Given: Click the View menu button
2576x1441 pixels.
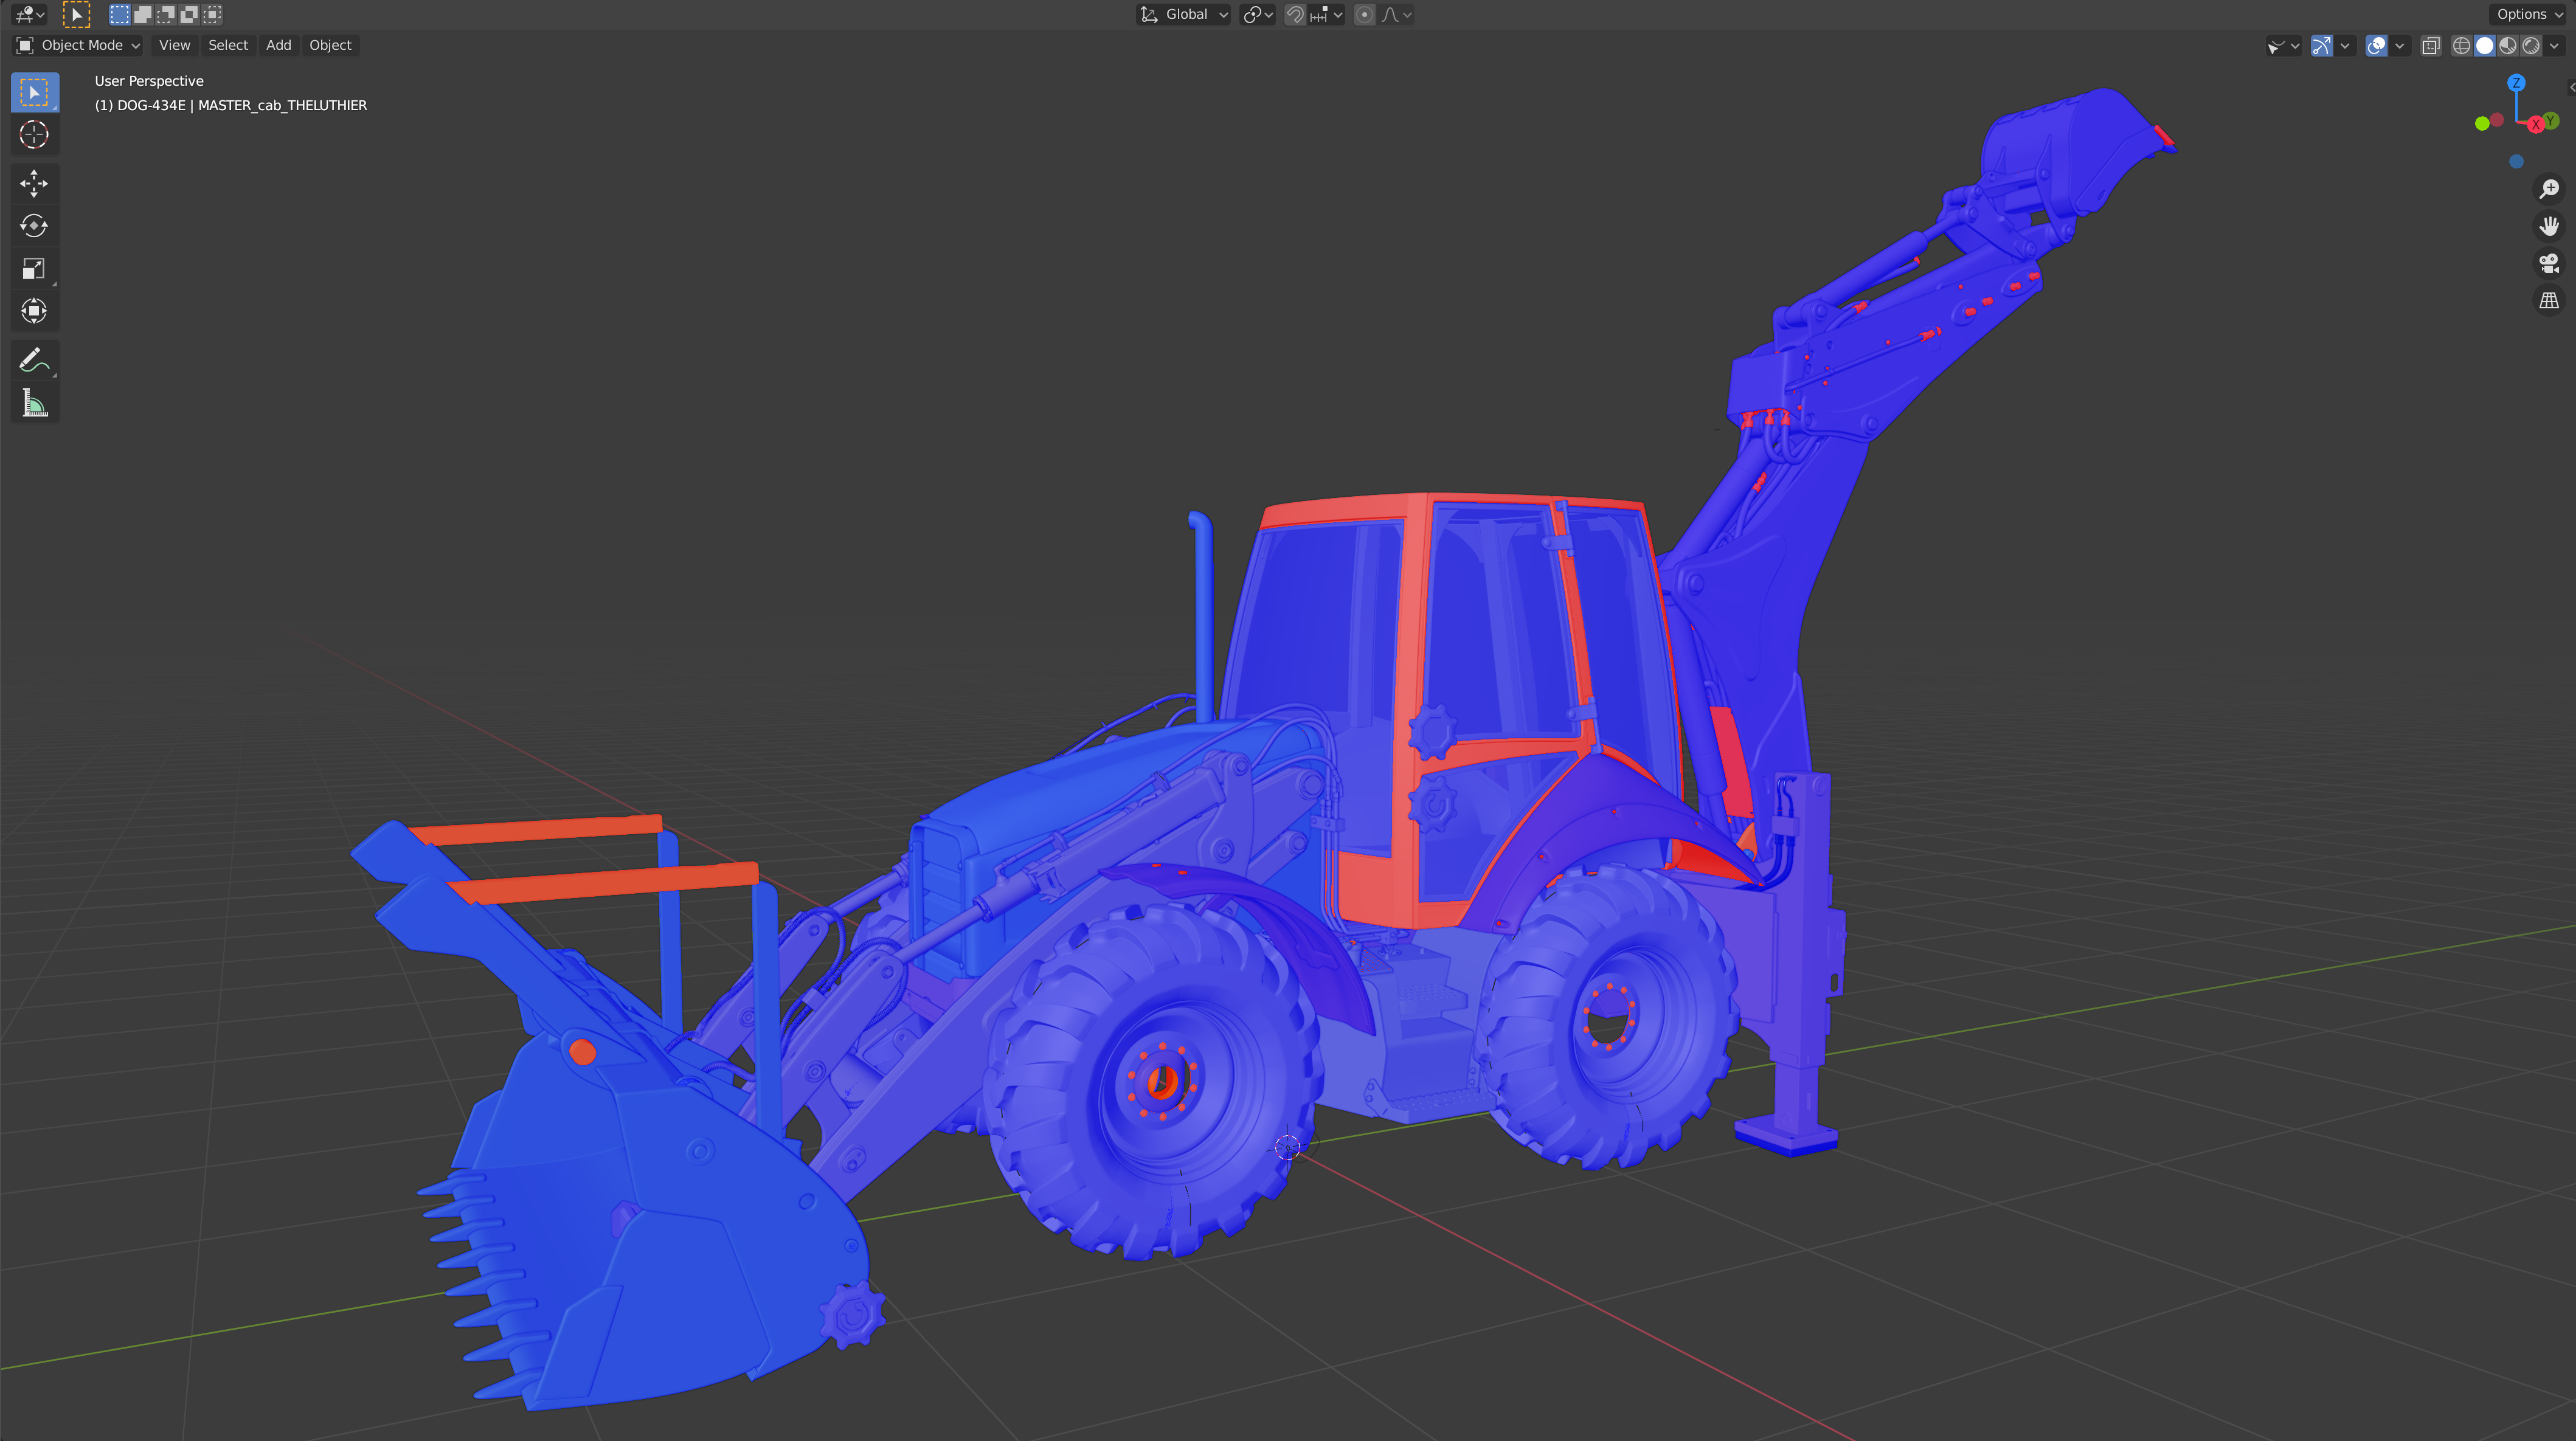Looking at the screenshot, I should coord(174,46).
